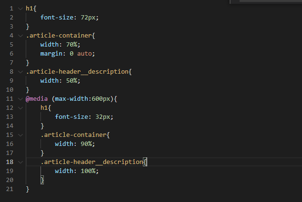Collapse .article-container rule fold arrow line 4

[x=20, y=36]
